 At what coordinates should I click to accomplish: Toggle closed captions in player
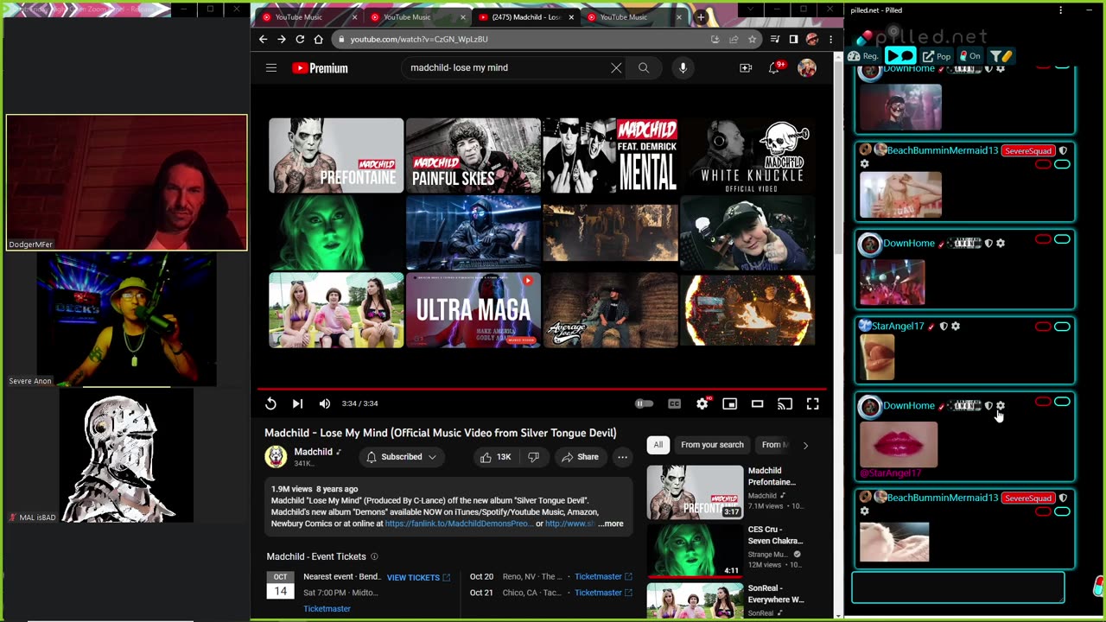[674, 403]
